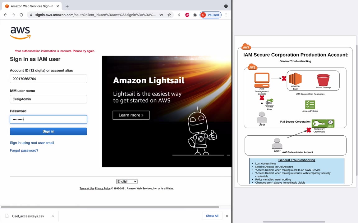The height and width of the screenshot is (223, 358).
Task: Open the Privacy Policy link
Action: pos(103,188)
